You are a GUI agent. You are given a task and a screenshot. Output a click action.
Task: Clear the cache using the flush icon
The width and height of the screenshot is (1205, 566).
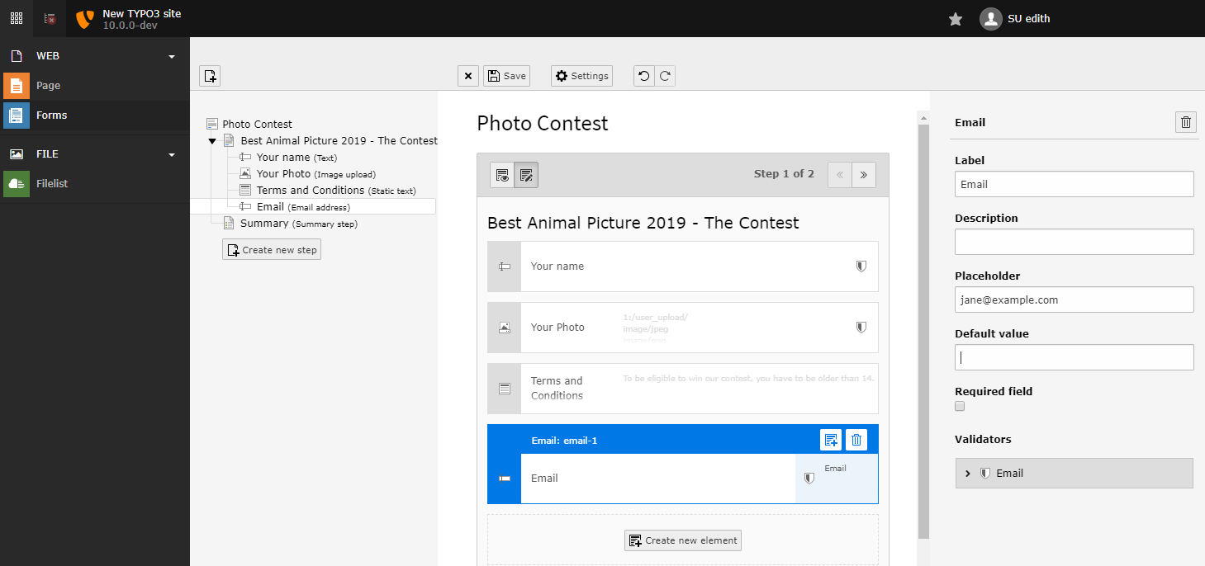[x=47, y=17]
